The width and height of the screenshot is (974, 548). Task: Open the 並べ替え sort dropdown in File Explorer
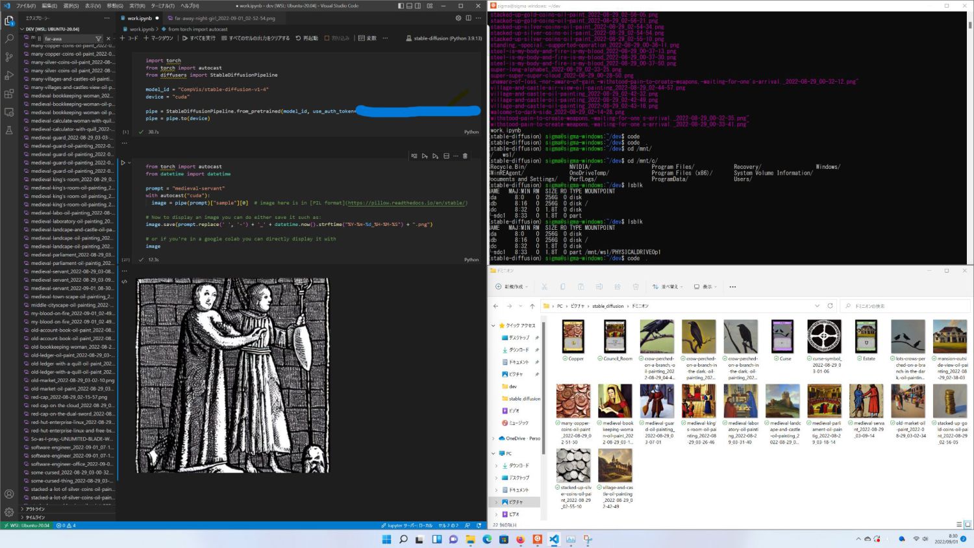(668, 286)
